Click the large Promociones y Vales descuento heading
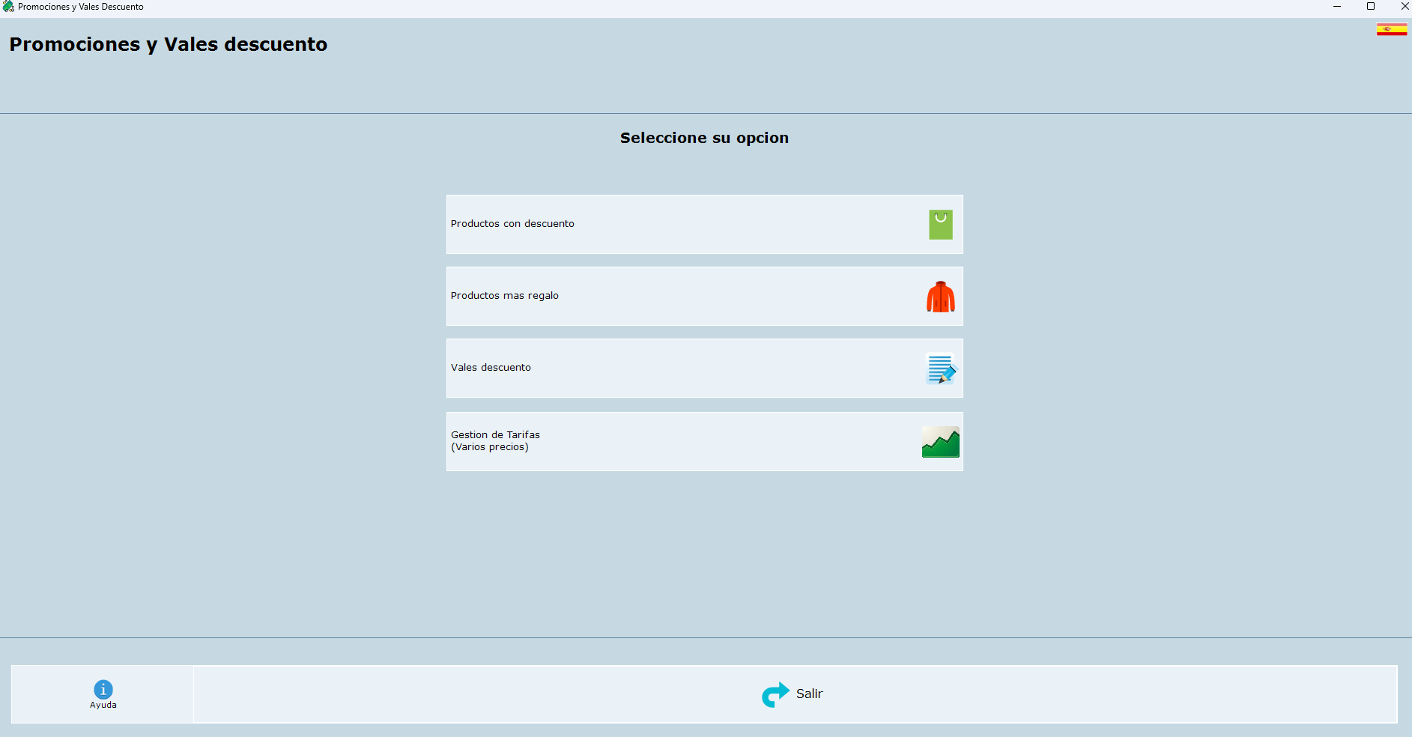 pyautogui.click(x=169, y=45)
